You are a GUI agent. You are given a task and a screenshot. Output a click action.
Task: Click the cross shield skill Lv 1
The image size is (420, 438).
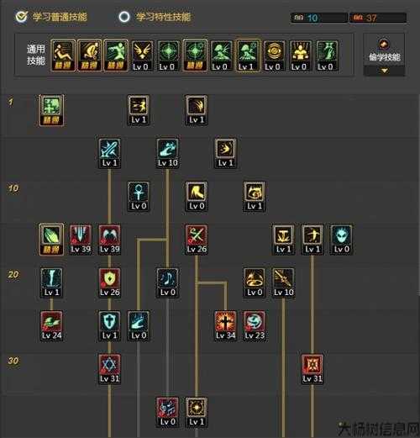tap(109, 325)
